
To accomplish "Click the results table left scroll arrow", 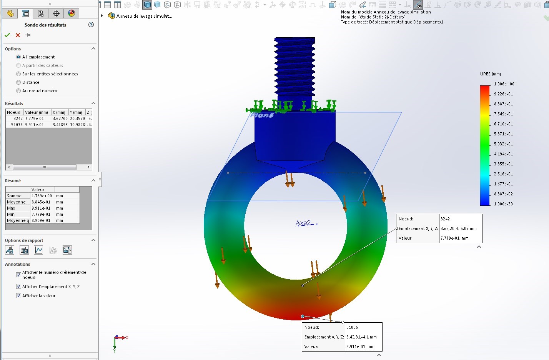I will coord(8,167).
